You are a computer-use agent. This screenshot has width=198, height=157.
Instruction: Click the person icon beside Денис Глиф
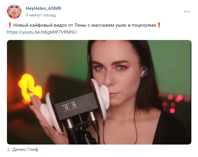[x=8, y=150]
